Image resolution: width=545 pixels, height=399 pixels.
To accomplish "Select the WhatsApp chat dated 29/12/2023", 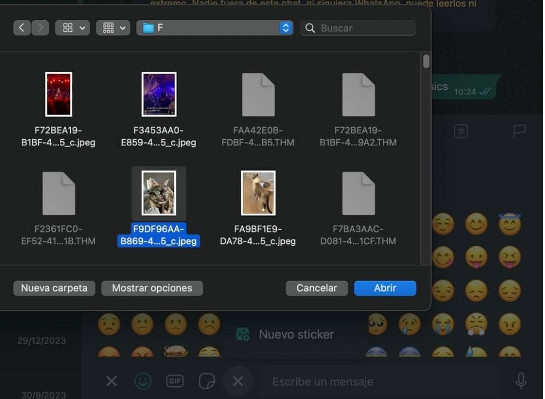I will [42, 340].
